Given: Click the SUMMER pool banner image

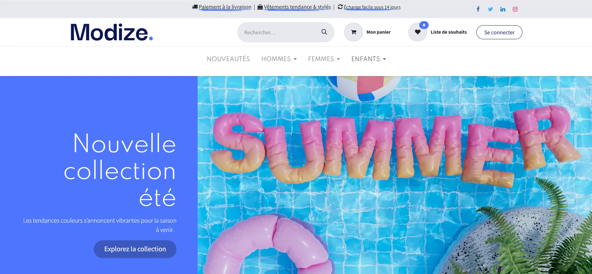Looking at the screenshot, I should click(395, 175).
